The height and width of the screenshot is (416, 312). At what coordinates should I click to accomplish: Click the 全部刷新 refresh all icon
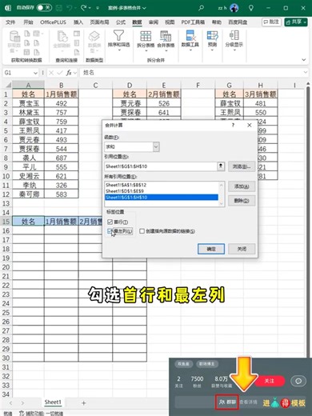click(x=62, y=37)
